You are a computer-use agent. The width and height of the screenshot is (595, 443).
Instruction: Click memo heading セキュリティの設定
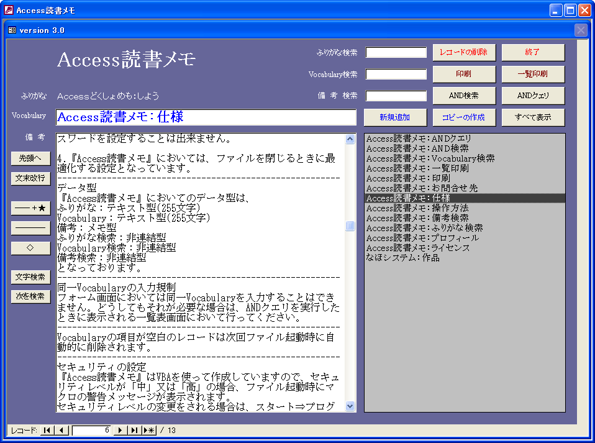(102, 367)
